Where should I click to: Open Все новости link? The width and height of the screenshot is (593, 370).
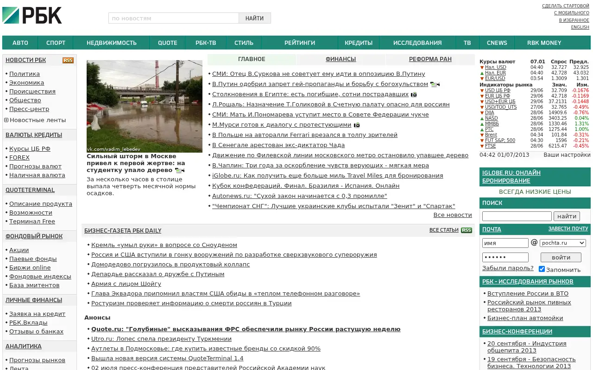(453, 215)
